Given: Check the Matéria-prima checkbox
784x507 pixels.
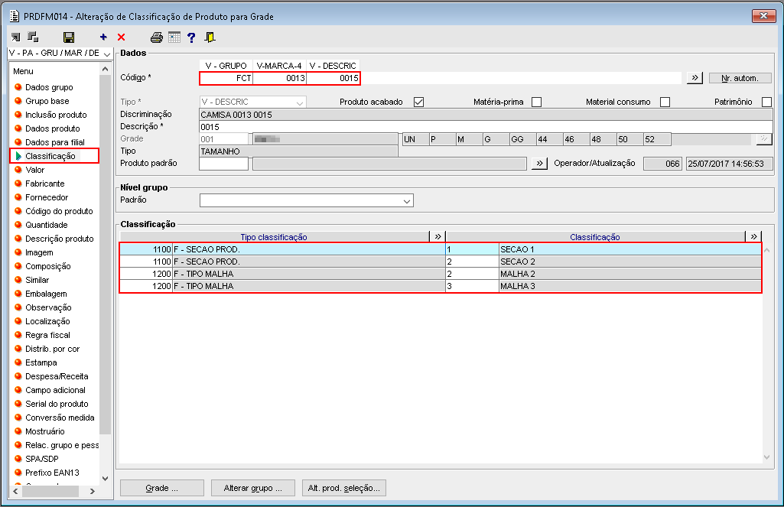Looking at the screenshot, I should tap(536, 102).
